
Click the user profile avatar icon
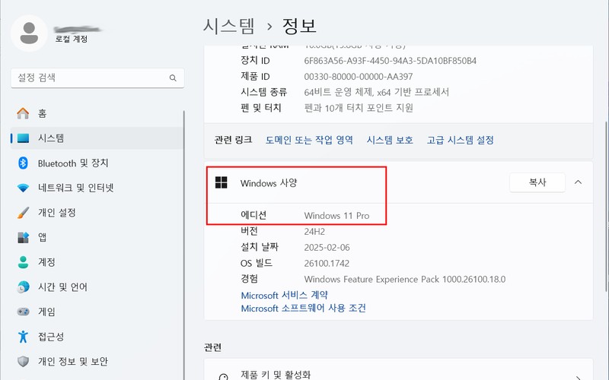click(x=29, y=33)
